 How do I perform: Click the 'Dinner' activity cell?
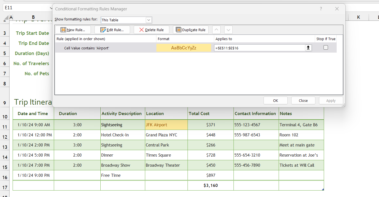(123, 155)
